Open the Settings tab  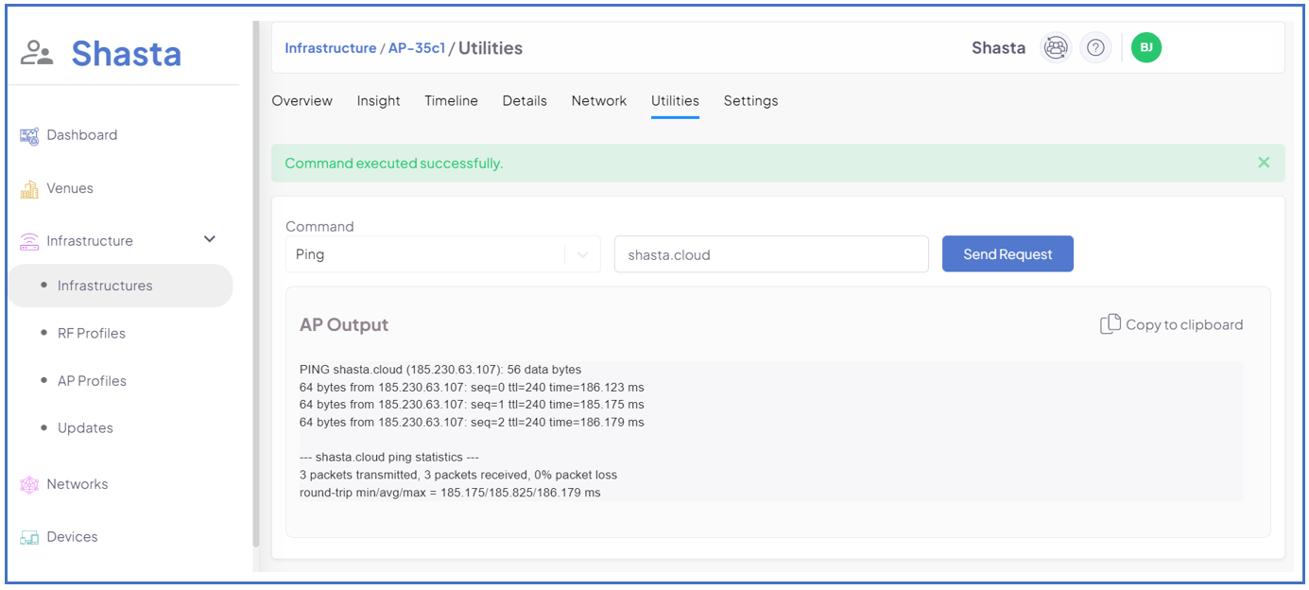751,101
